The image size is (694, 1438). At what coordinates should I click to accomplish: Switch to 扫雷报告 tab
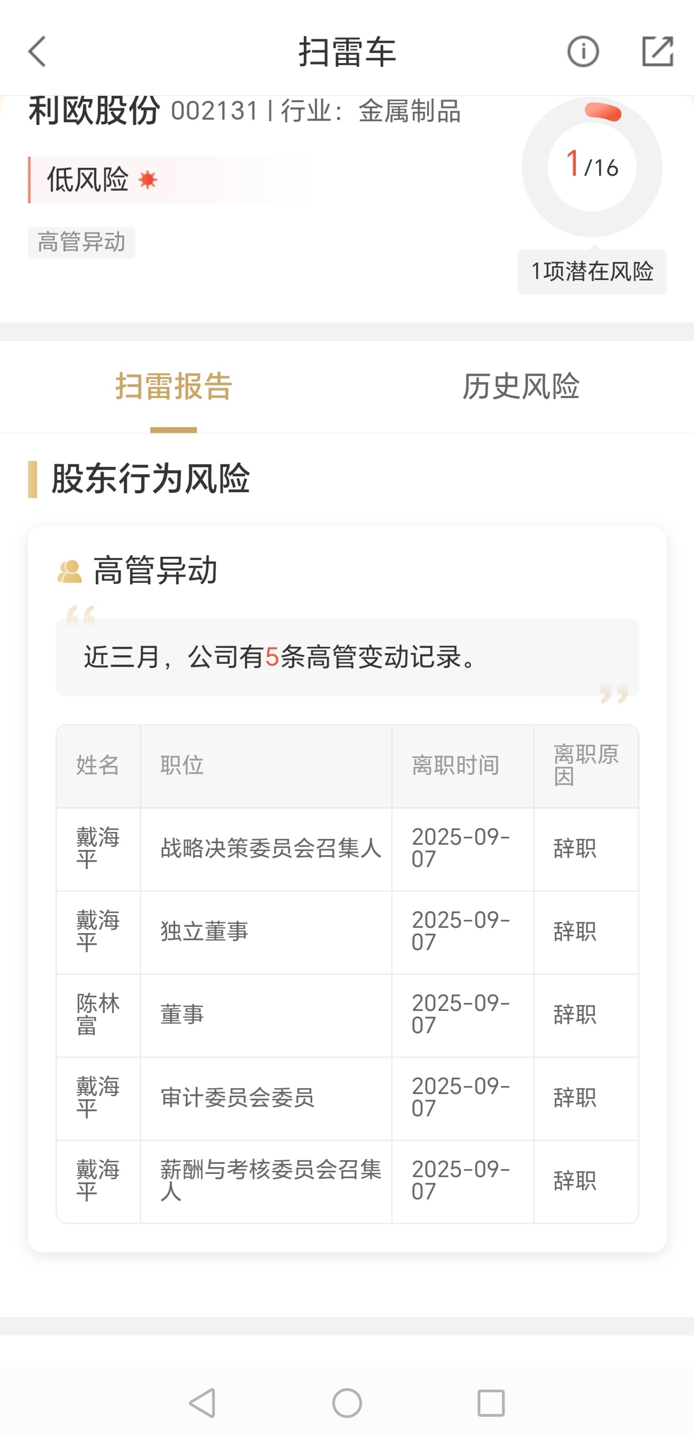click(x=174, y=386)
